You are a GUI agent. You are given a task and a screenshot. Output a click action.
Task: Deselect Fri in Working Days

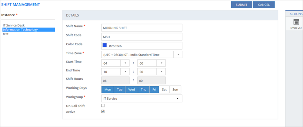(x=154, y=90)
